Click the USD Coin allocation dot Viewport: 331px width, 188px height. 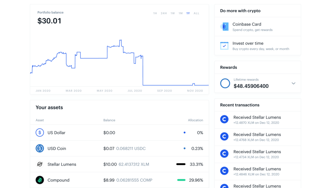[185, 148]
